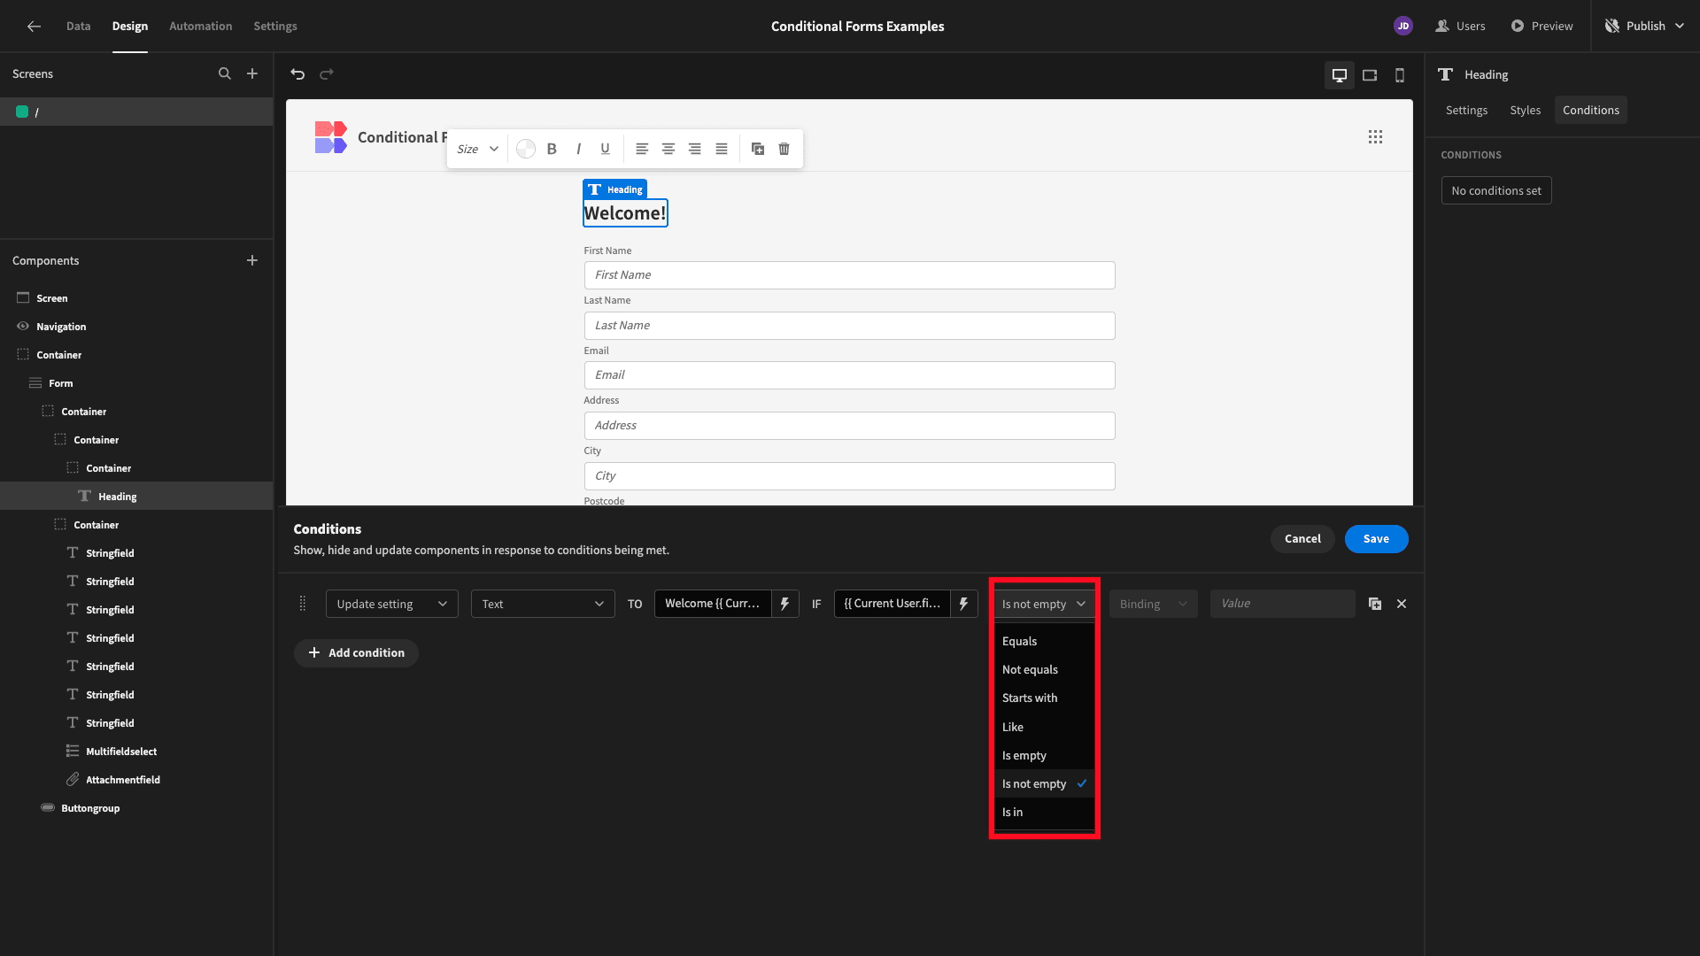The width and height of the screenshot is (1700, 956).
Task: Toggle bold text formatting
Action: tap(552, 149)
